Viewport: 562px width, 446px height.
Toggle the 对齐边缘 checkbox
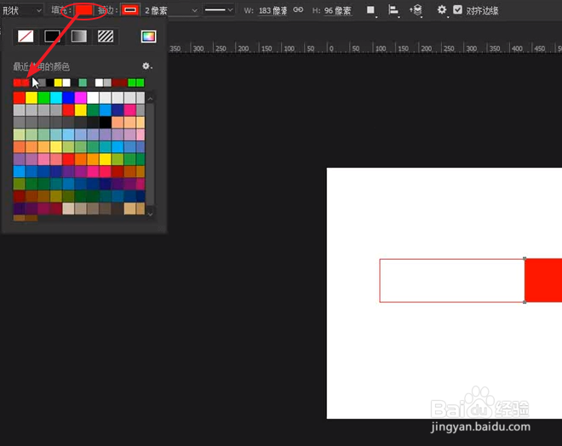[x=458, y=9]
